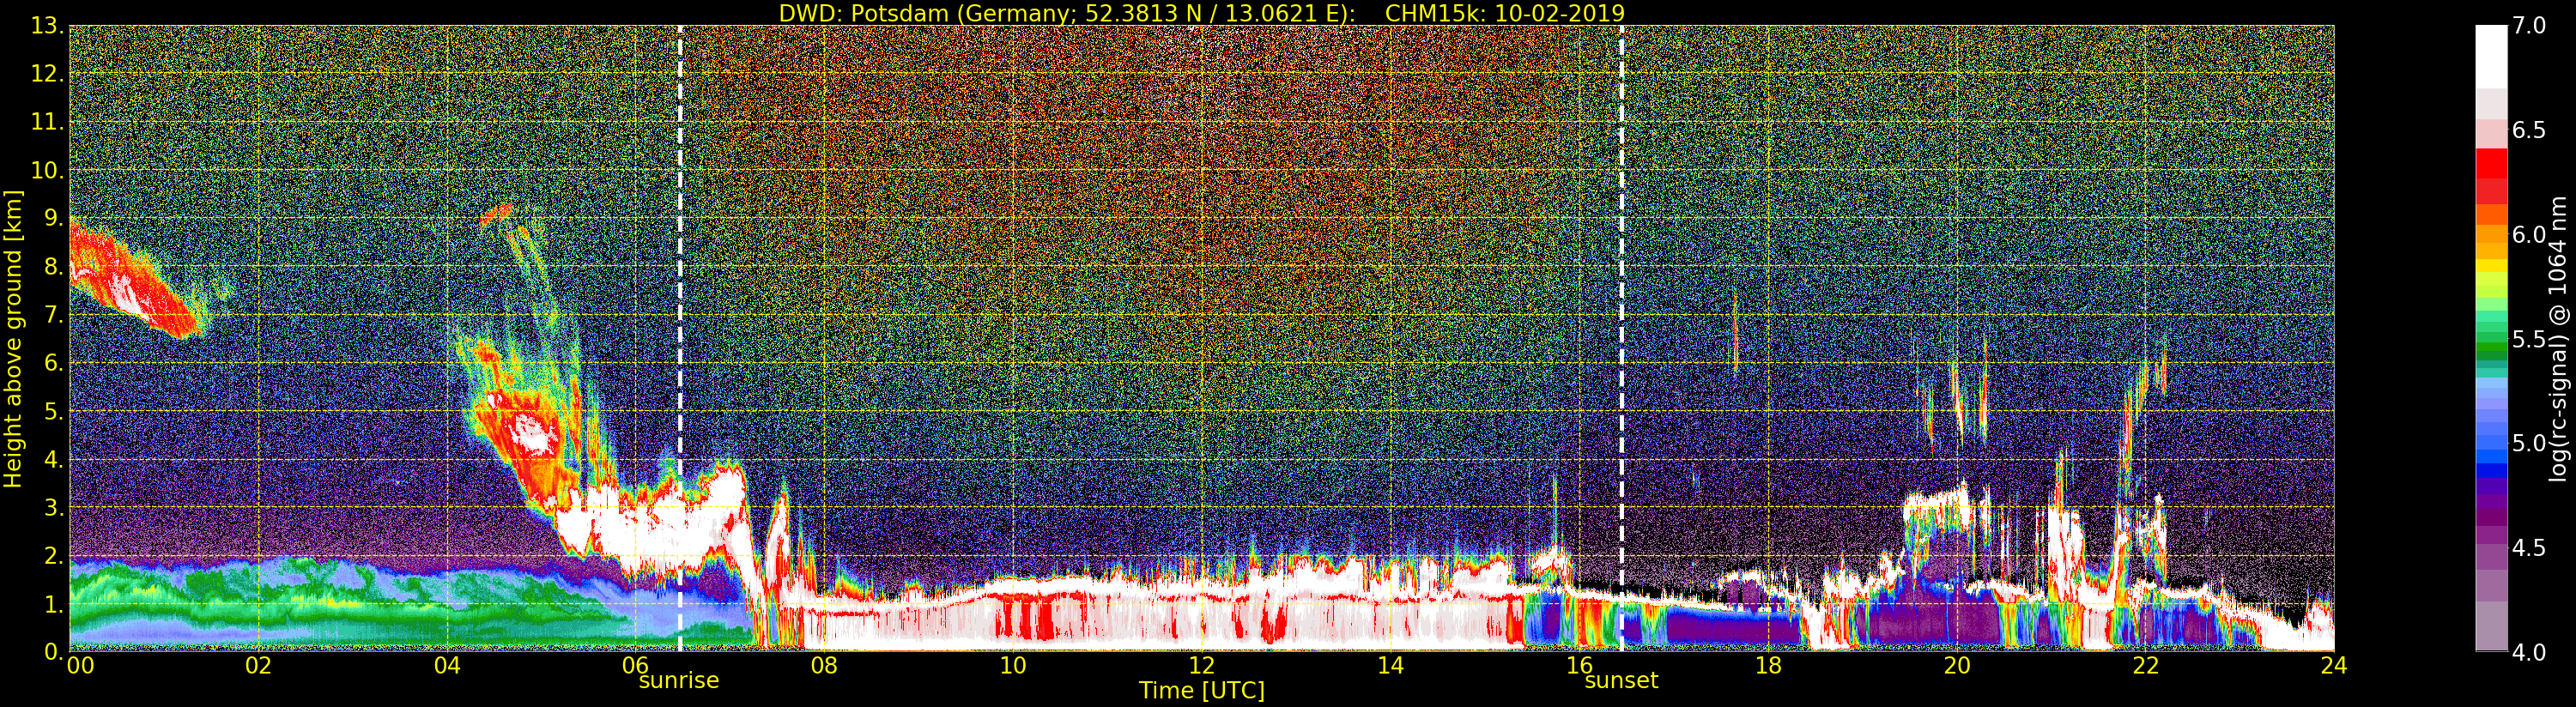Click the time tick label '20'
The image size is (2576, 707).
point(1956,665)
